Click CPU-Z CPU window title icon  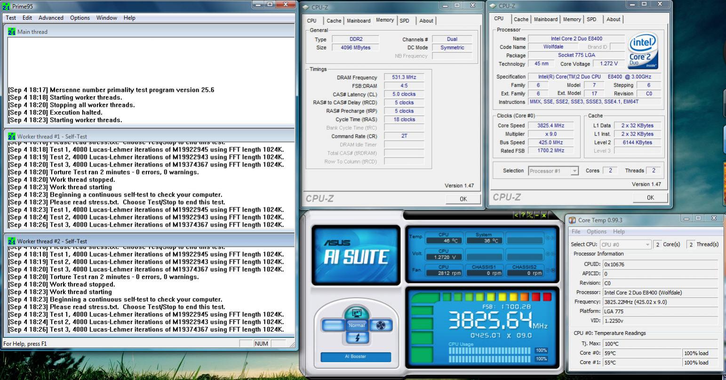pos(493,6)
